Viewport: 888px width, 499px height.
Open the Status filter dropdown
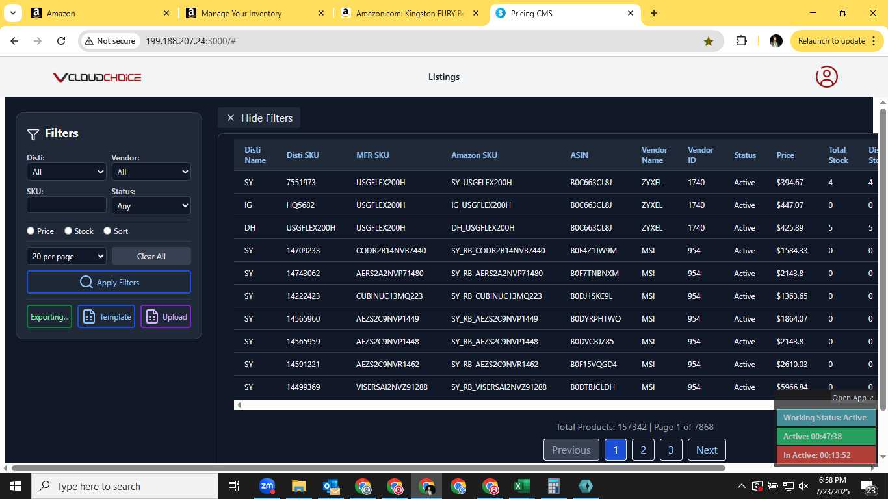tap(151, 205)
